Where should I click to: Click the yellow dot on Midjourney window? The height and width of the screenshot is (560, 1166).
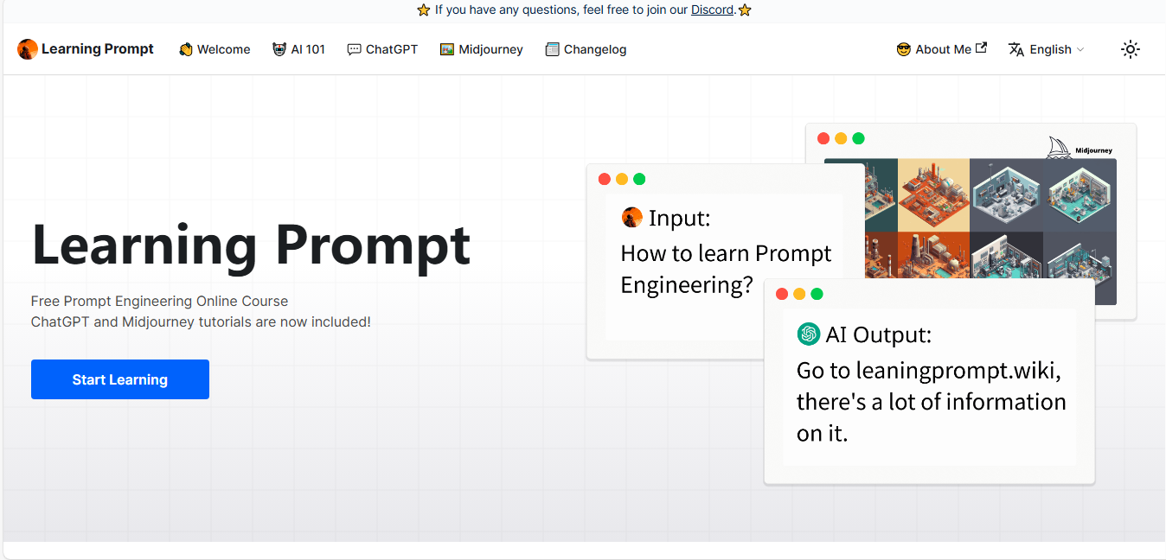(841, 138)
